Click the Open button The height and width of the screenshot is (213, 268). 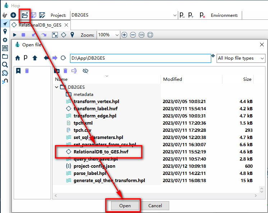(x=125, y=206)
